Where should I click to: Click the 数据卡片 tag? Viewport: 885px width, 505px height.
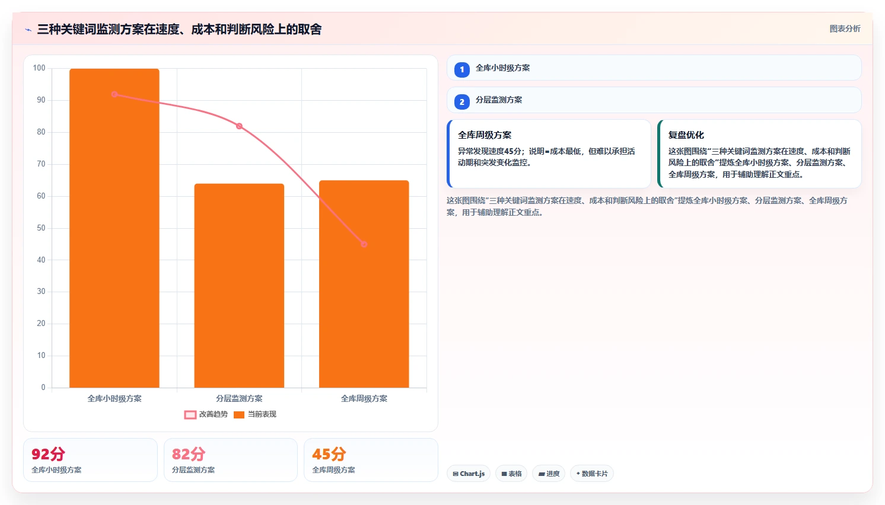(592, 474)
